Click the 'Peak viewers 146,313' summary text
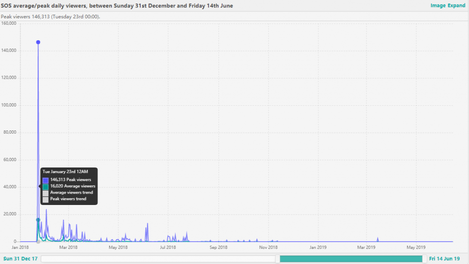Viewport: 469px width, 264px height. [50, 16]
